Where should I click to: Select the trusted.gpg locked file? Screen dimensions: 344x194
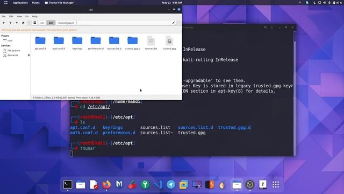click(x=169, y=43)
